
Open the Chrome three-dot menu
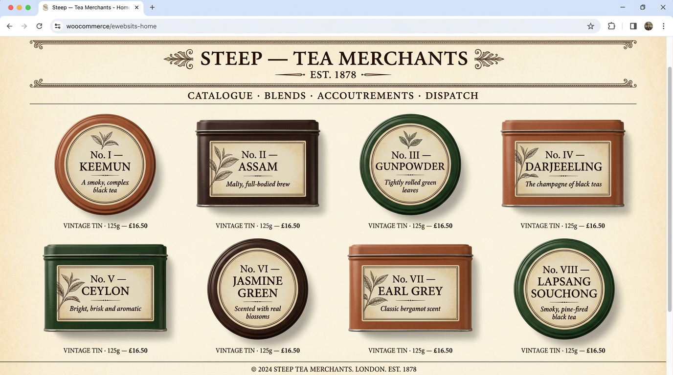point(663,26)
